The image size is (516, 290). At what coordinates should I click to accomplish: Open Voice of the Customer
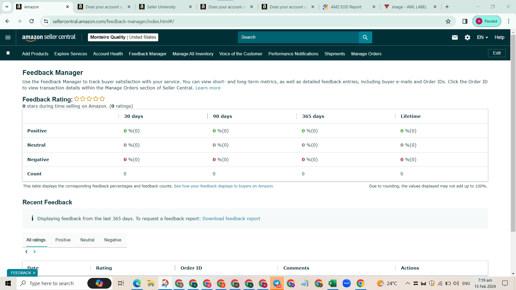pos(241,54)
